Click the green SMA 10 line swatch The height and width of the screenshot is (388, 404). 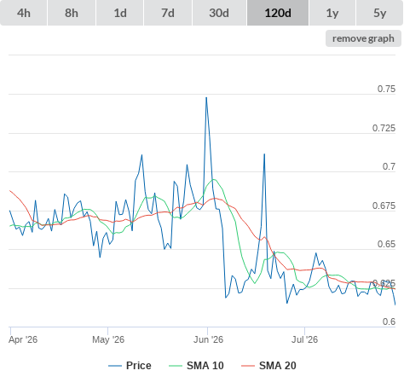click(176, 366)
